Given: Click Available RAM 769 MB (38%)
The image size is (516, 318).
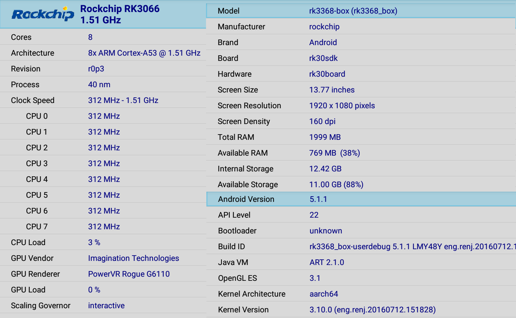Looking at the screenshot, I should (334, 153).
